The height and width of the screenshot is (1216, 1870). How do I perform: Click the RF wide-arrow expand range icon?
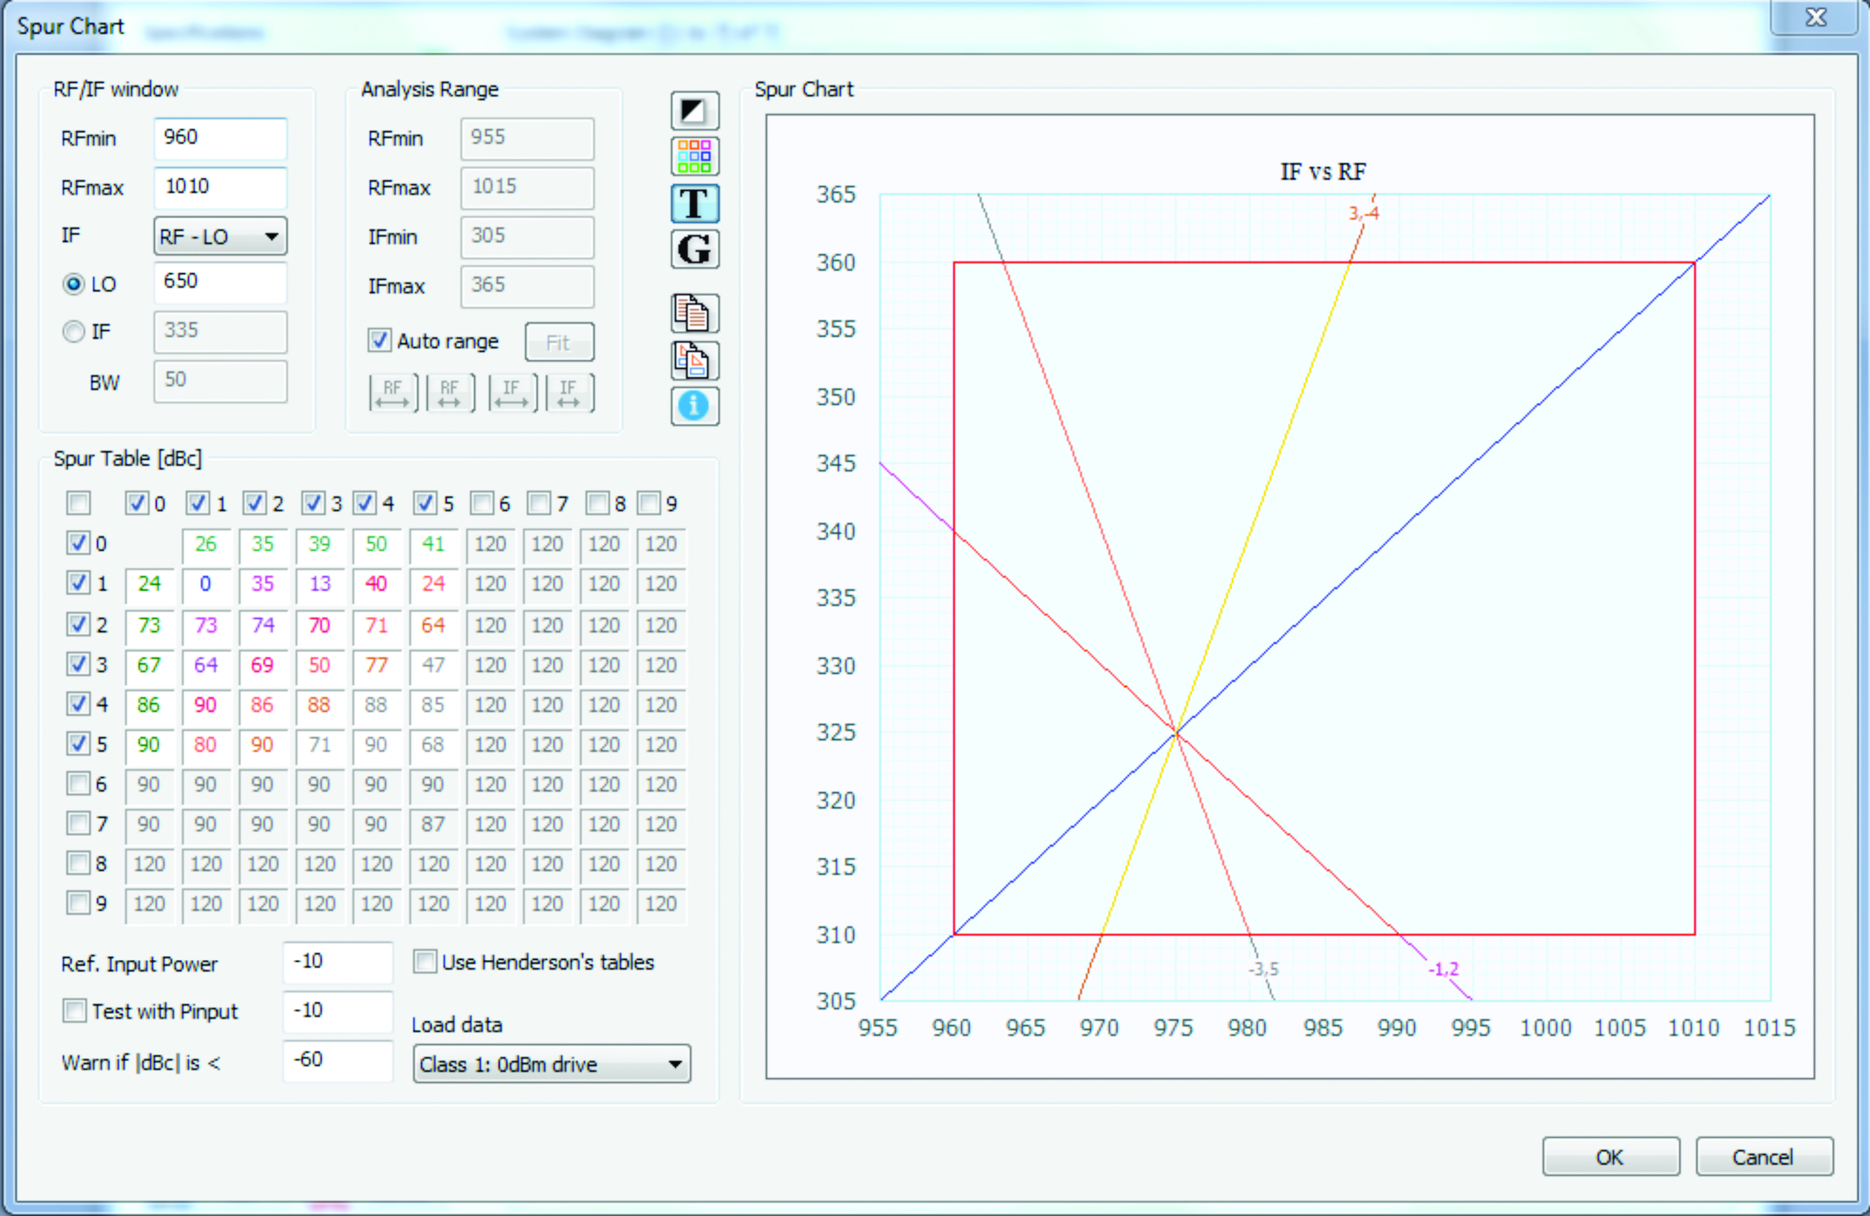[x=393, y=392]
